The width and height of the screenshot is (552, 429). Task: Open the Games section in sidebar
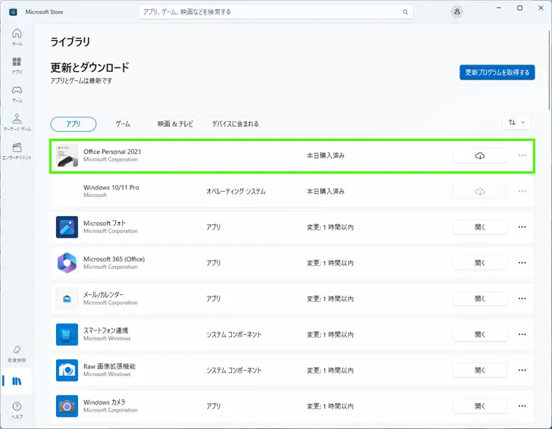pyautogui.click(x=17, y=94)
